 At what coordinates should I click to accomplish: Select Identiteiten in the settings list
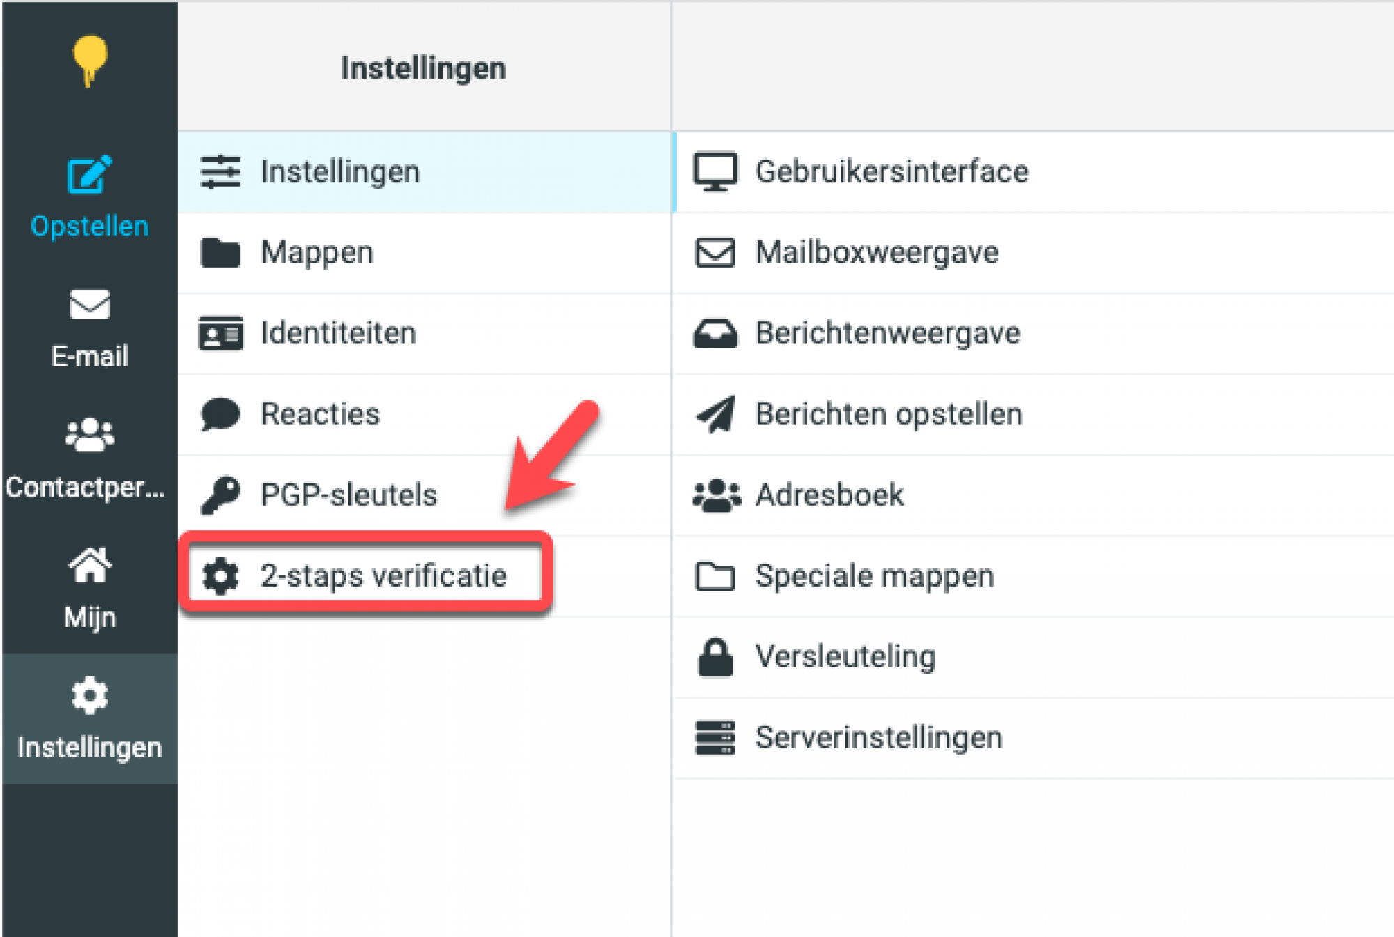338,333
